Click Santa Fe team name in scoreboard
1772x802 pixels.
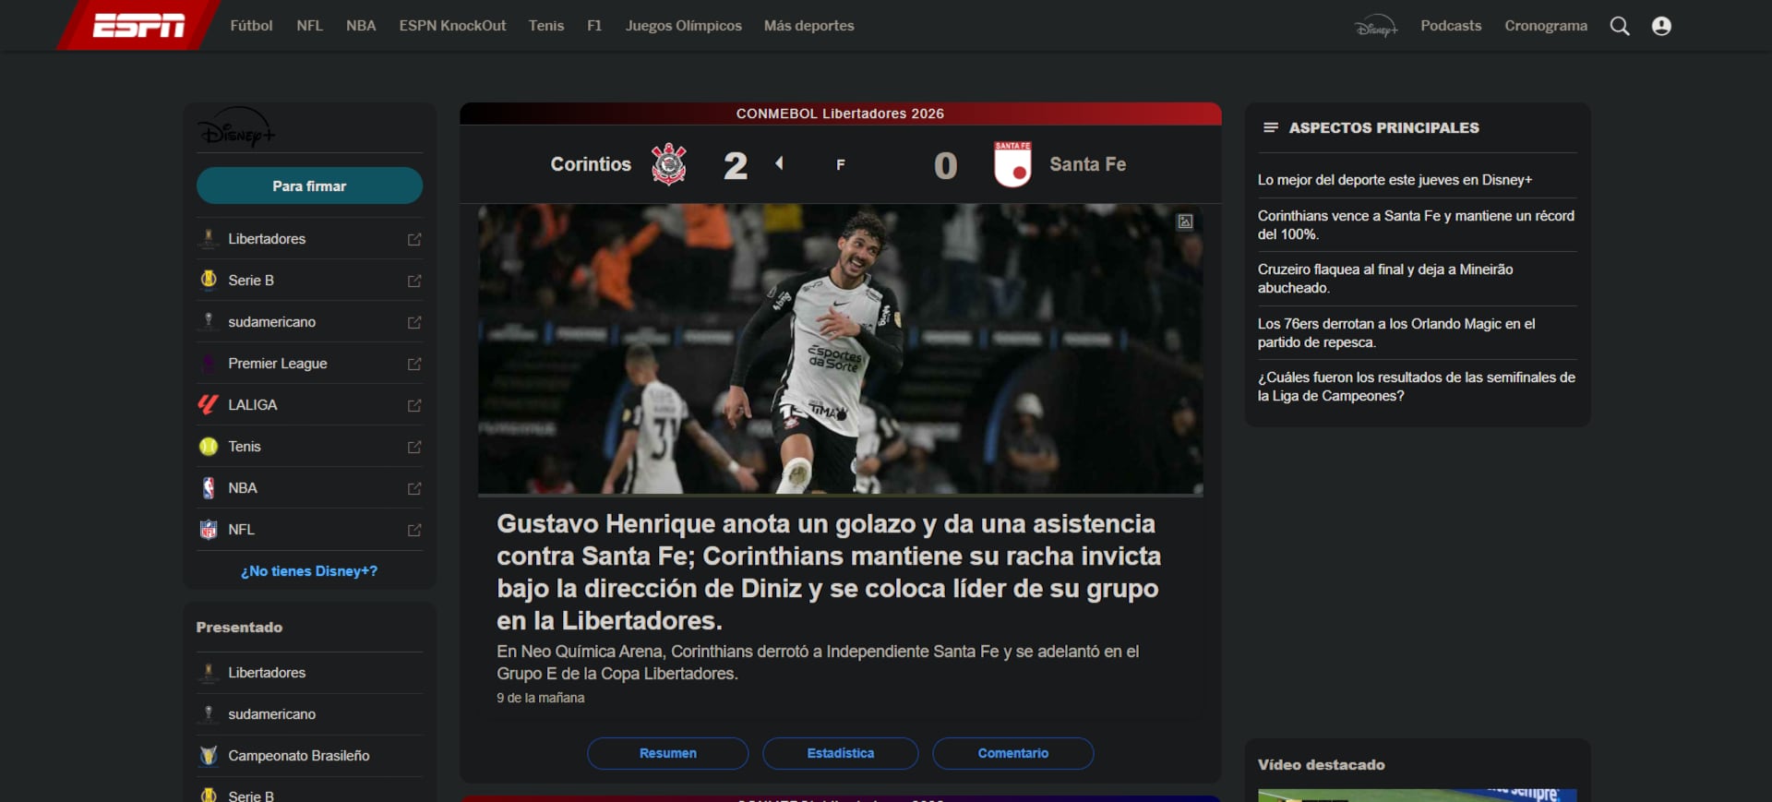[1087, 164]
